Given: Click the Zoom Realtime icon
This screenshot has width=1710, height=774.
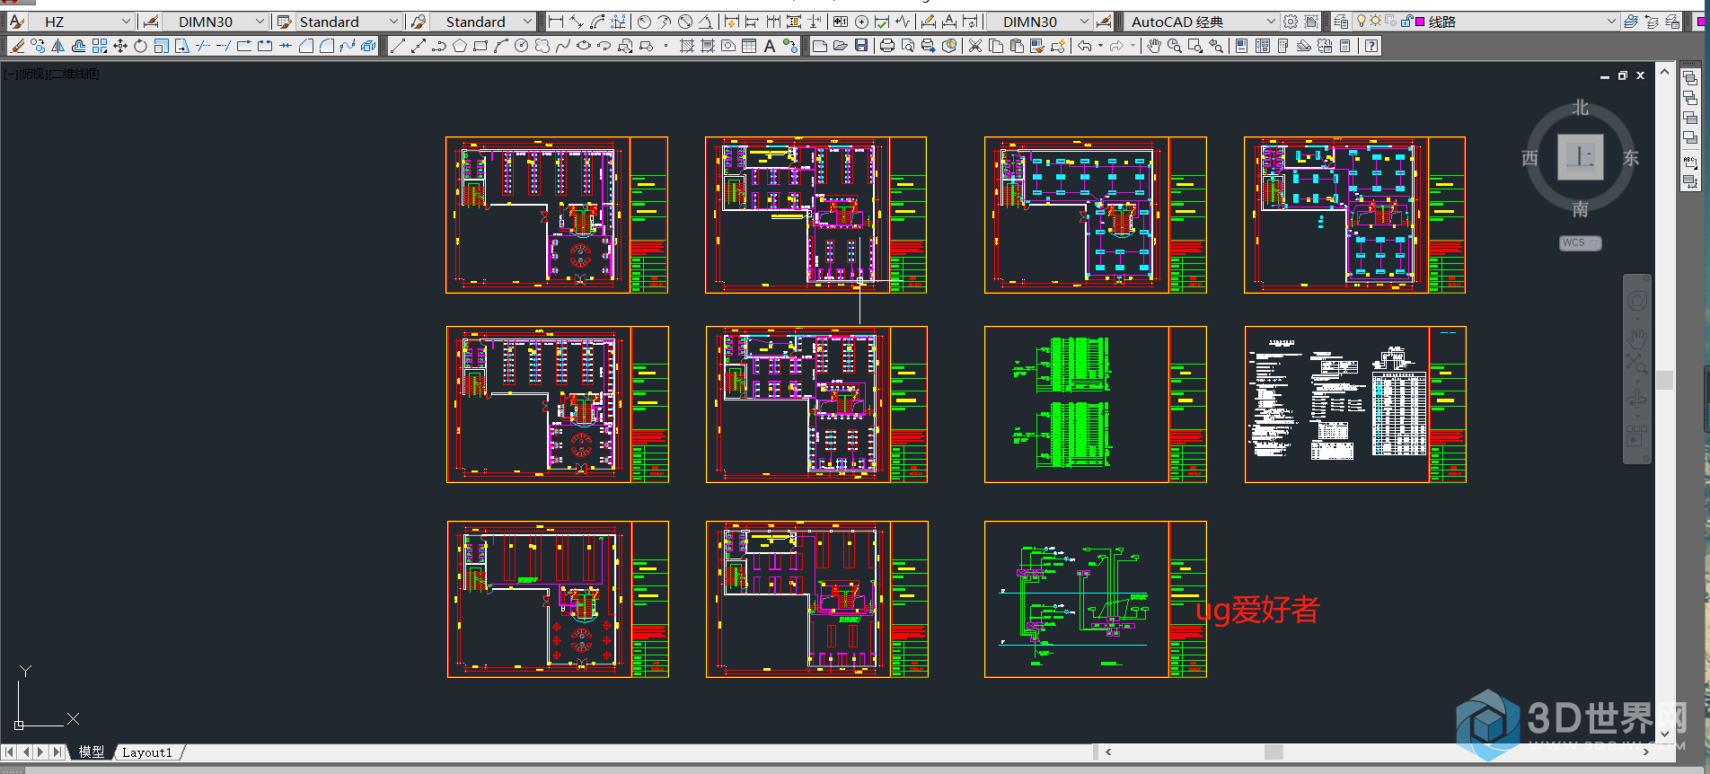Looking at the screenshot, I should [x=1175, y=46].
